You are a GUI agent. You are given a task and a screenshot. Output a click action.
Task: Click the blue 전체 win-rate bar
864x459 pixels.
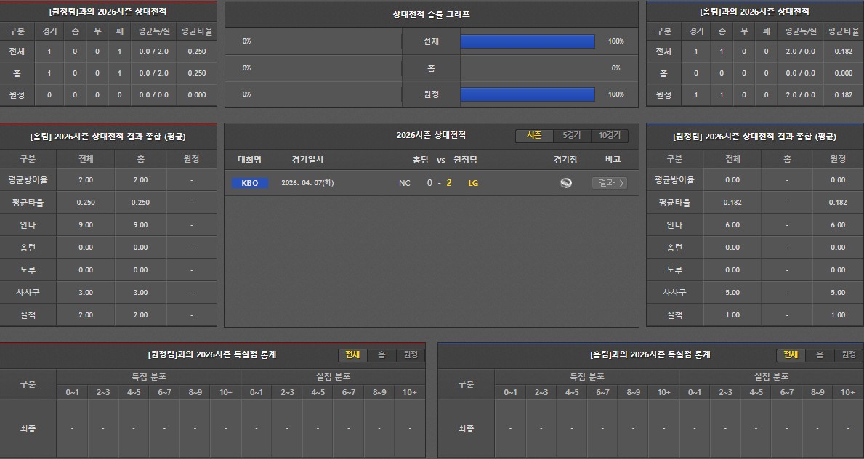click(x=528, y=41)
